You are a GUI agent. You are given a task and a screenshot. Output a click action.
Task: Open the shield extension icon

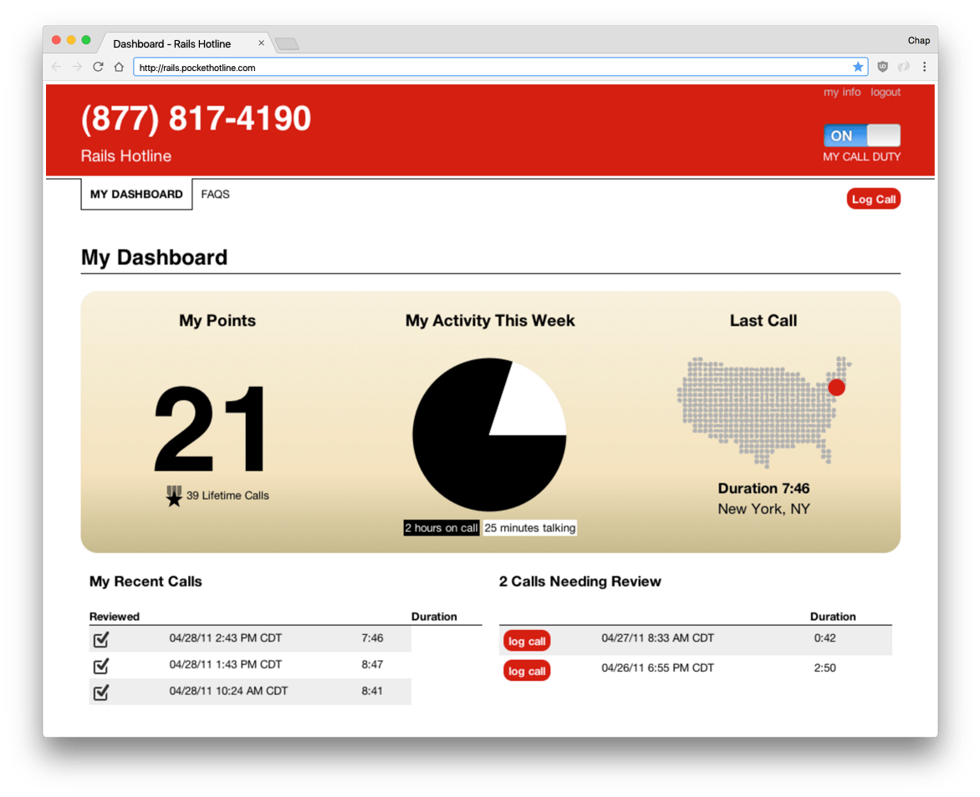882,67
